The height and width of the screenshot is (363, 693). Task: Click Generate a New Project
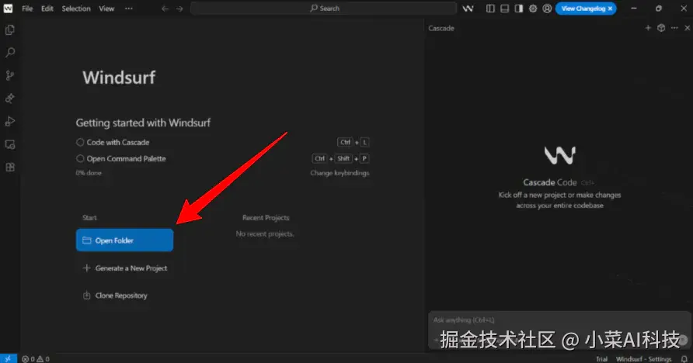pyautogui.click(x=125, y=268)
